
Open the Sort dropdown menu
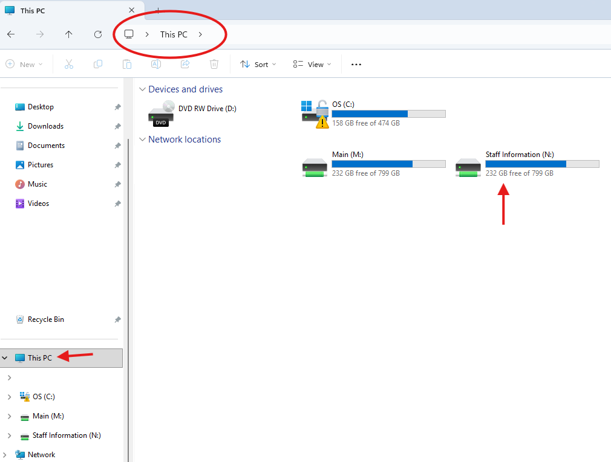point(258,64)
